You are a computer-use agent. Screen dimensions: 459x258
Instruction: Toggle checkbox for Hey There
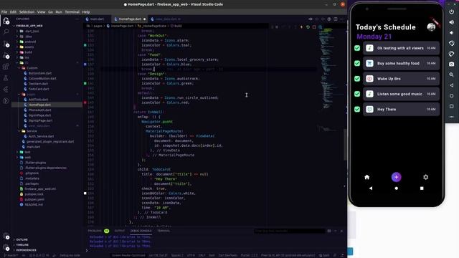click(357, 109)
